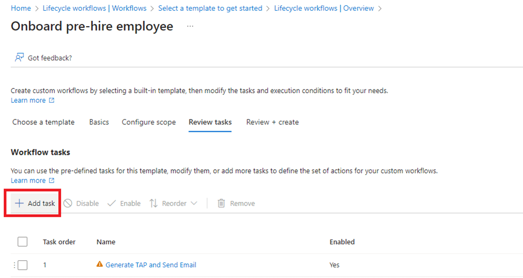Click the Enable checkmark icon
The image size is (523, 278).
click(x=112, y=204)
